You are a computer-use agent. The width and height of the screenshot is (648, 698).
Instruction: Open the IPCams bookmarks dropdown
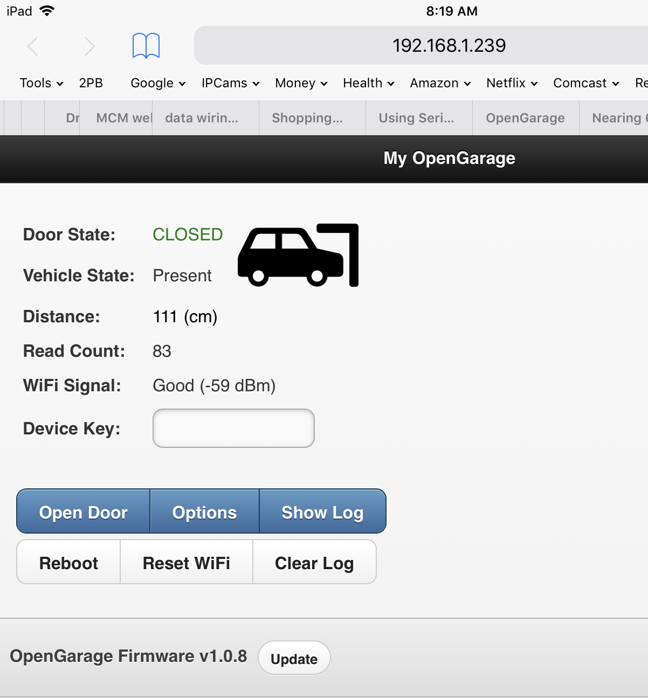230,83
